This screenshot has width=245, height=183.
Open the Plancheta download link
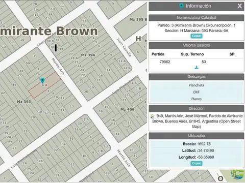point(197,85)
